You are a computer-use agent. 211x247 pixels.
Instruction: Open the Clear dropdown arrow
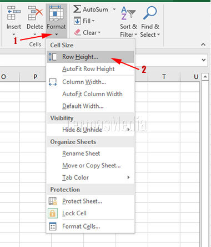(x=99, y=33)
